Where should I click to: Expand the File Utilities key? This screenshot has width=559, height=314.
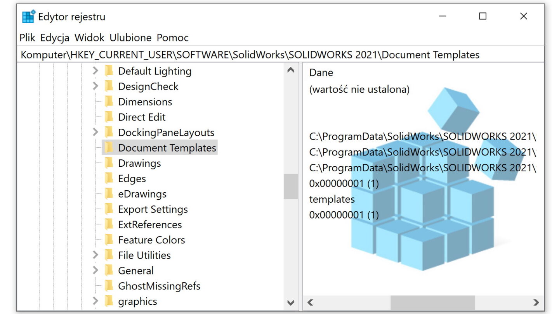point(95,255)
